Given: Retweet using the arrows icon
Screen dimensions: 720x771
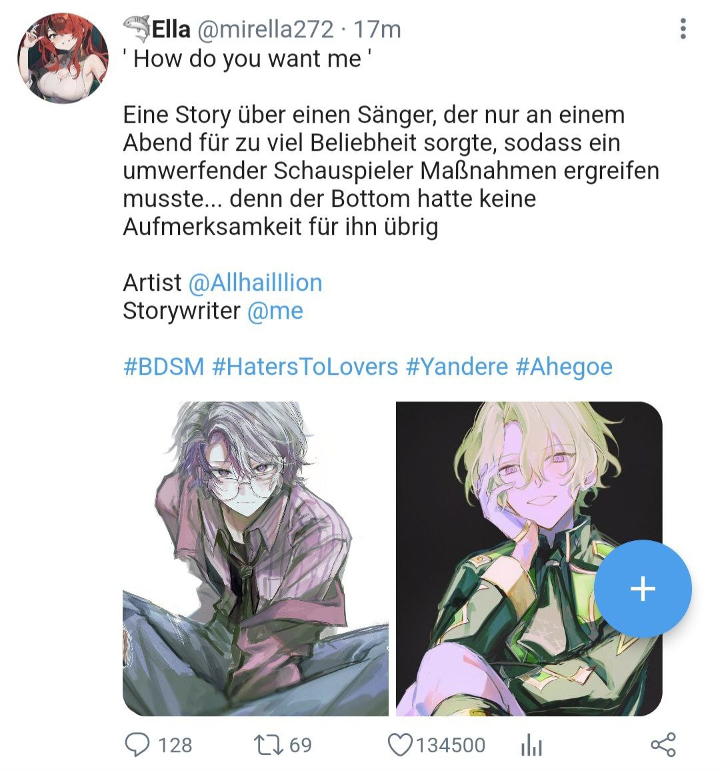Looking at the screenshot, I should click(269, 744).
